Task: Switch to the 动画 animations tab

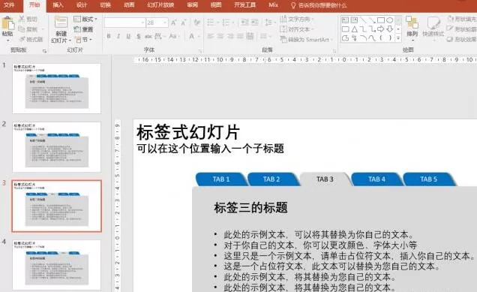Action: [x=129, y=5]
